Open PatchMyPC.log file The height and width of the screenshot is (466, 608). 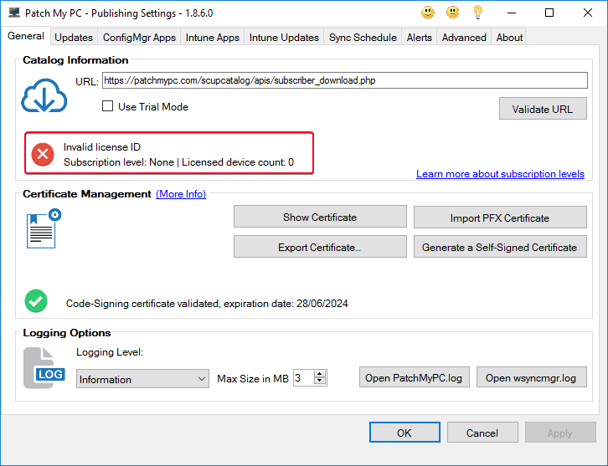coord(414,377)
